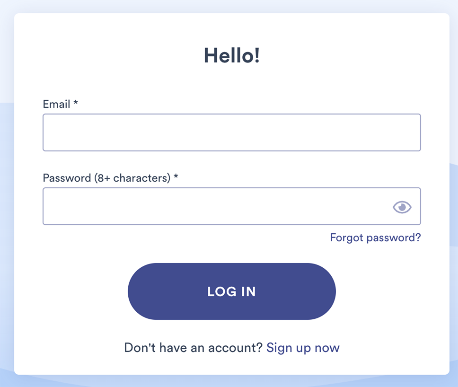458x387 pixels.
Task: Open the Forgot password? link
Action: pyautogui.click(x=375, y=238)
